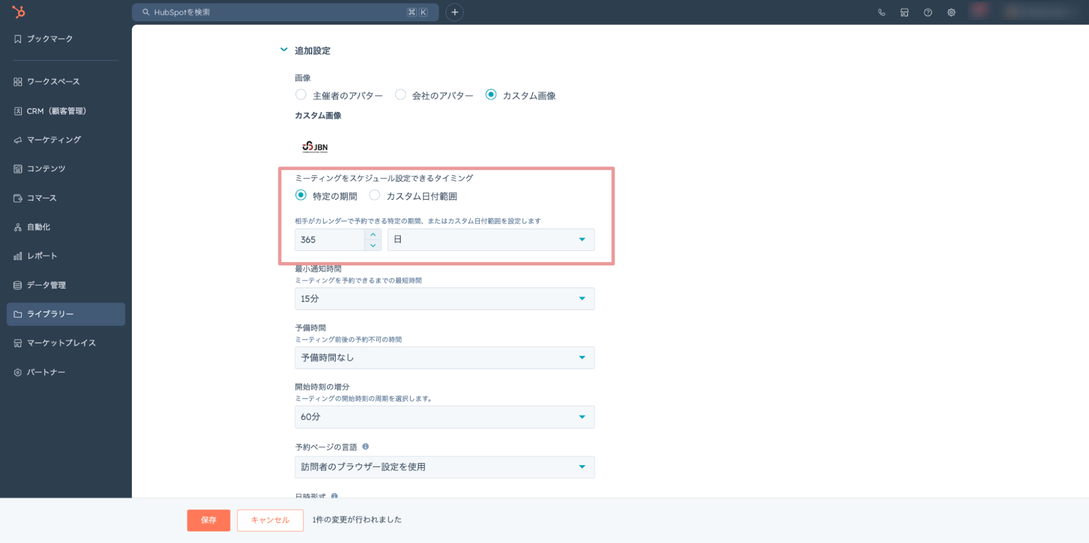Open ワークスペース menu item
The height and width of the screenshot is (543, 1089).
(53, 82)
